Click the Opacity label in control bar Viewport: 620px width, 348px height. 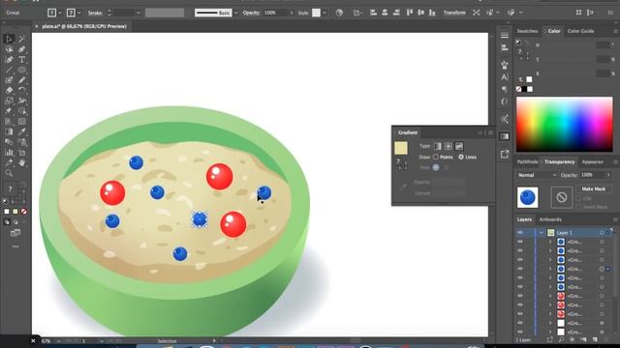point(251,13)
